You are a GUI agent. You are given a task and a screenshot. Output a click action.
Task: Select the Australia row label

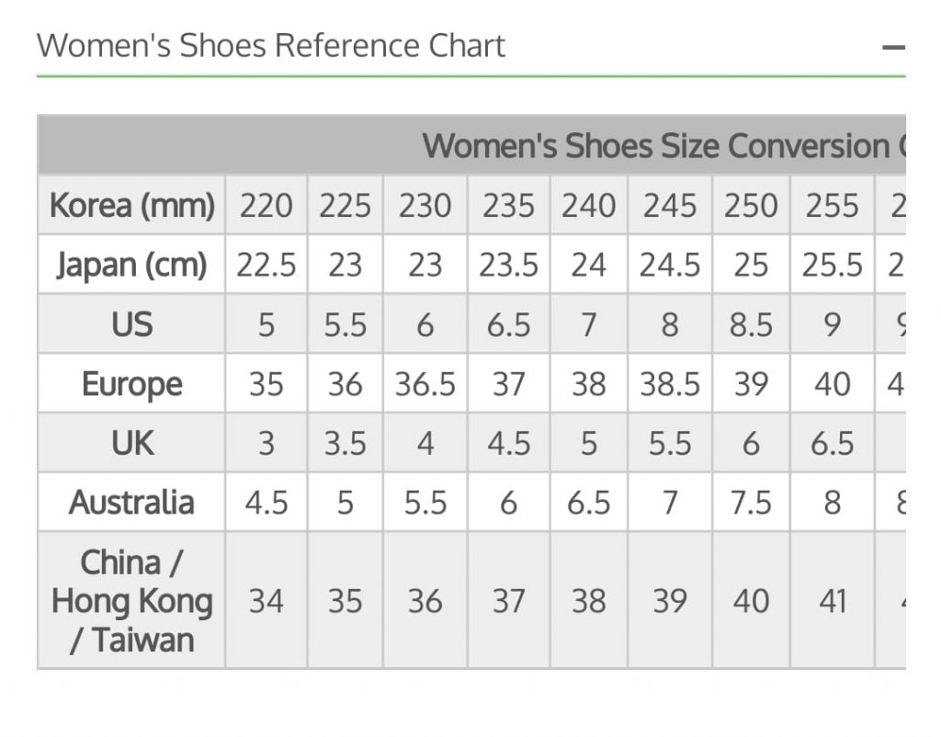[131, 502]
